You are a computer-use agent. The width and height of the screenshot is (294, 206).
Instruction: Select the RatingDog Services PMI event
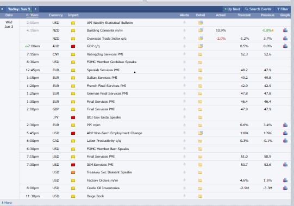(105, 54)
